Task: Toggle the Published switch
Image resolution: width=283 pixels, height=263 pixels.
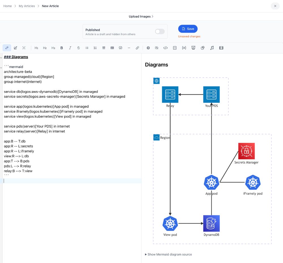Action: tap(160, 32)
